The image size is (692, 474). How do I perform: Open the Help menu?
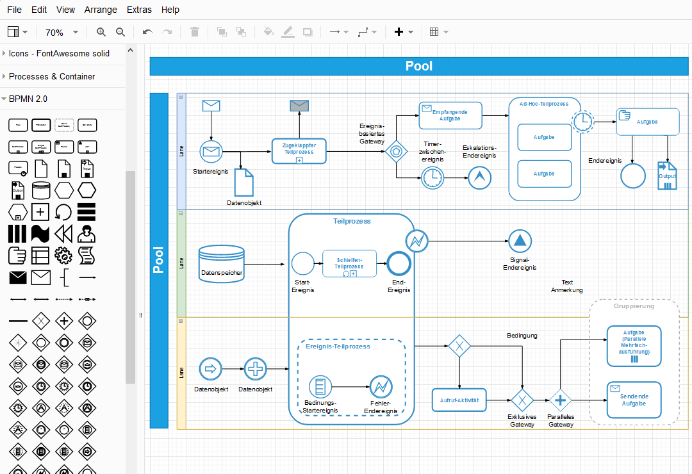170,10
